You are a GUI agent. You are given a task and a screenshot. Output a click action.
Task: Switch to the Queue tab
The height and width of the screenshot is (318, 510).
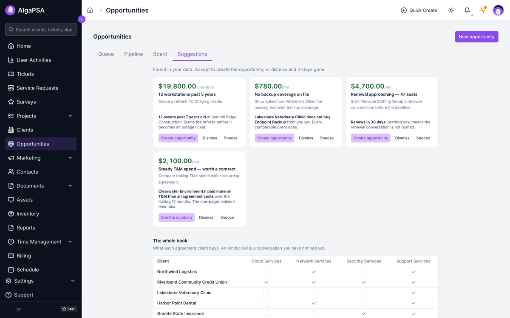[106, 54]
